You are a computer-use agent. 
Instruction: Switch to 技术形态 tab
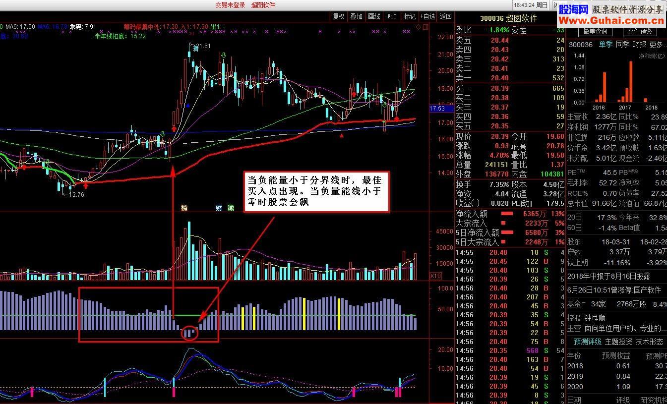[649, 342]
